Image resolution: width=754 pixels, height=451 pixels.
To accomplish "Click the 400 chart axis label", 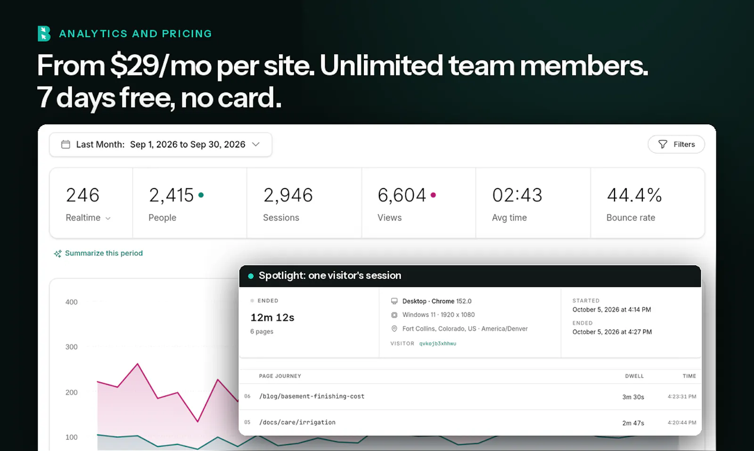I will (71, 302).
